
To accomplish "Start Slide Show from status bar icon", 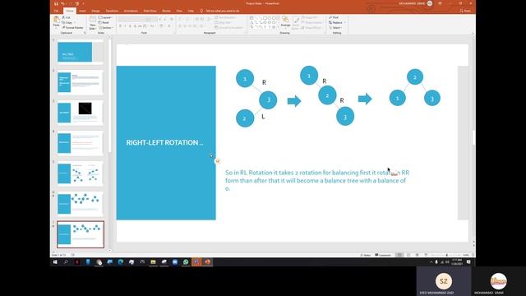I will (x=426, y=255).
